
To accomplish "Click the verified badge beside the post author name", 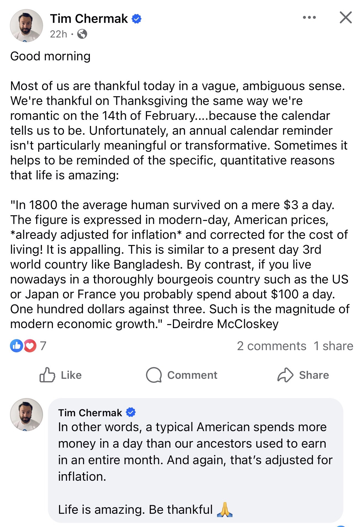I will coord(136,19).
